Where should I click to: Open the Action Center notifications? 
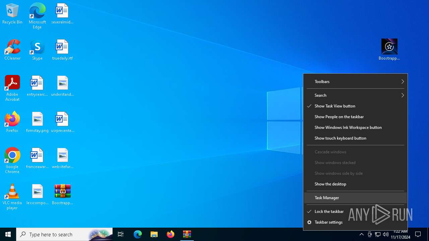pyautogui.click(x=418, y=234)
